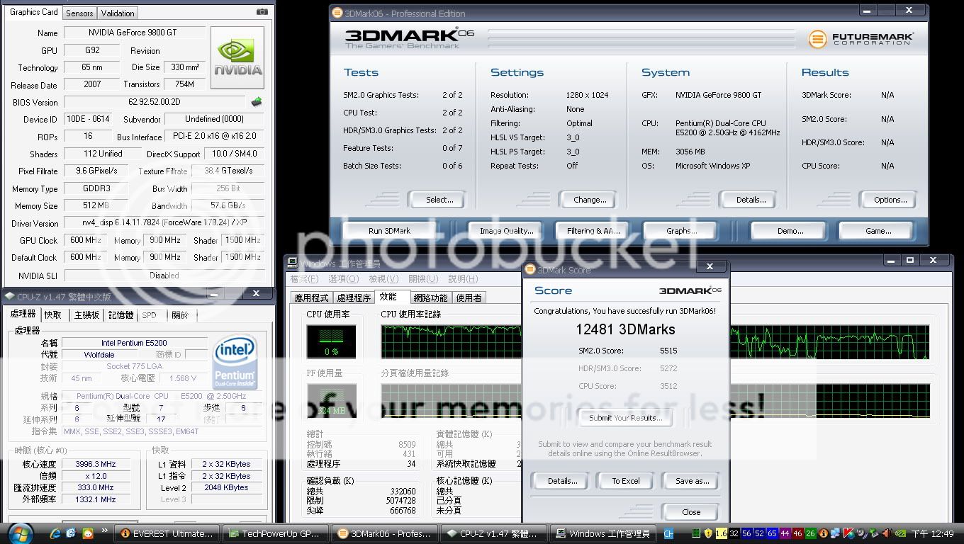Click the green CPU usage tray icon
The width and height of the screenshot is (964, 544).
coord(696,533)
